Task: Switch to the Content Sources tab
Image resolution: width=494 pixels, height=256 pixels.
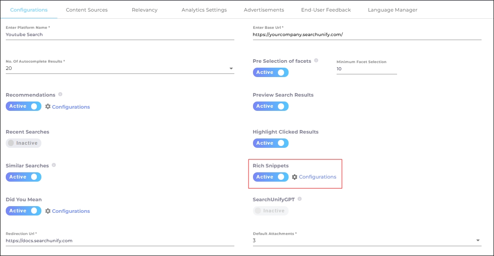Action: click(87, 10)
